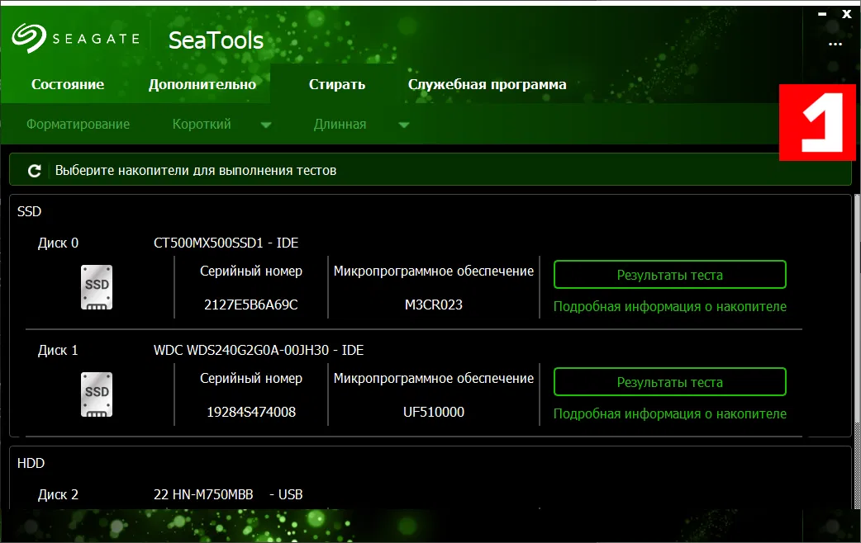Switch to the Стирать tab
Image resolution: width=861 pixels, height=543 pixels.
pyautogui.click(x=337, y=84)
